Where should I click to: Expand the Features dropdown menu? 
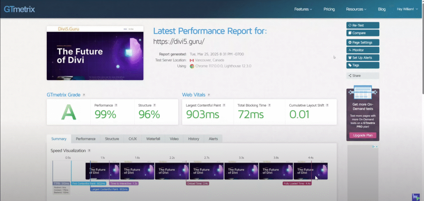point(303,9)
